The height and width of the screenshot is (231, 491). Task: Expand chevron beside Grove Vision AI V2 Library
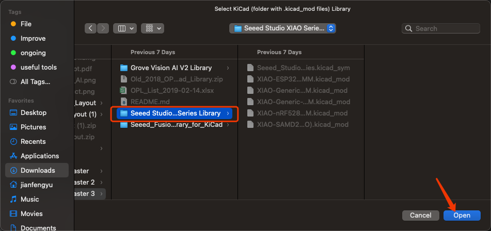pos(228,68)
